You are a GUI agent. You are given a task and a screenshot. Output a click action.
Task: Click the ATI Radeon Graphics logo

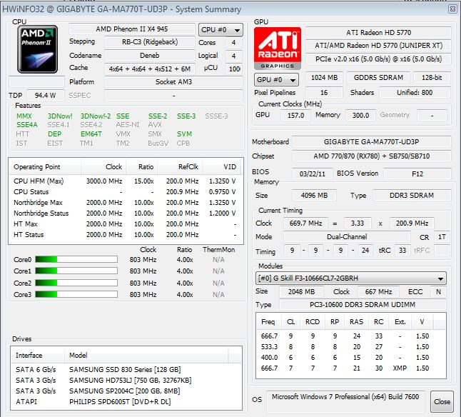point(278,49)
